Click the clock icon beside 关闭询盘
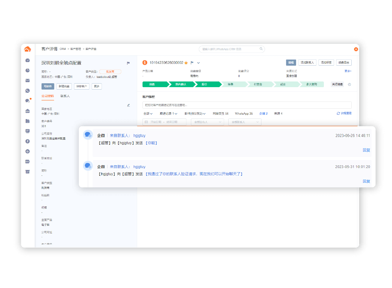 349,84
